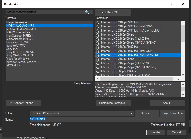Viewport: 191px width, 139px height.
Task: Select Panasonic P2 MXF format
Action: (x=49, y=42)
